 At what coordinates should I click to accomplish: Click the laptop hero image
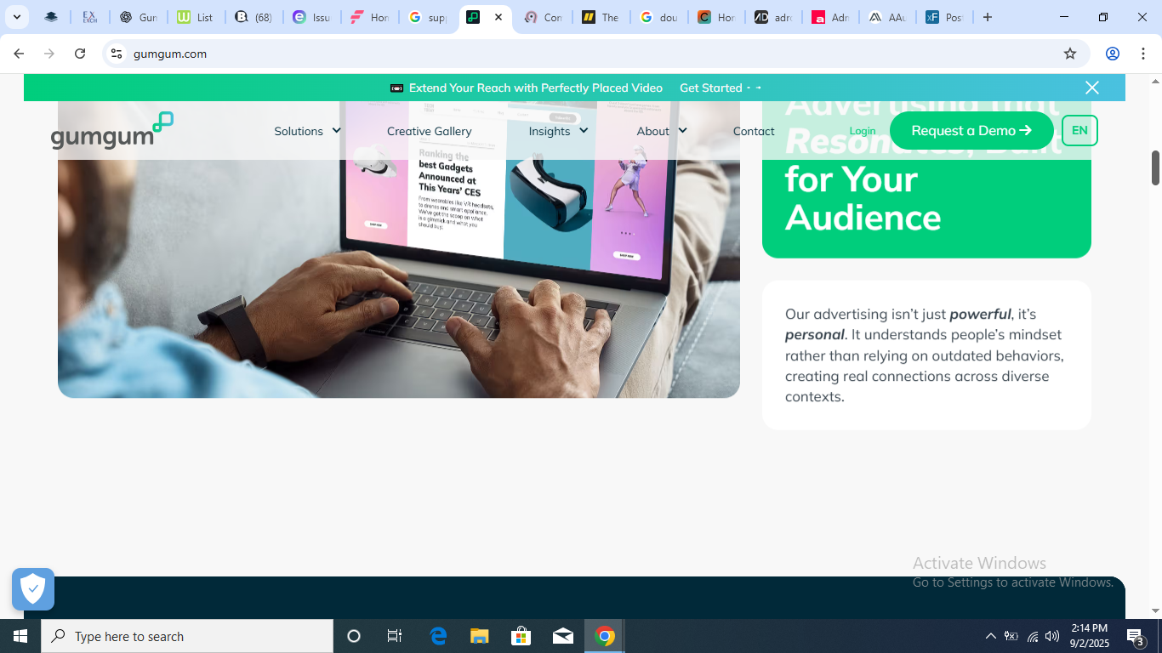(x=399, y=249)
